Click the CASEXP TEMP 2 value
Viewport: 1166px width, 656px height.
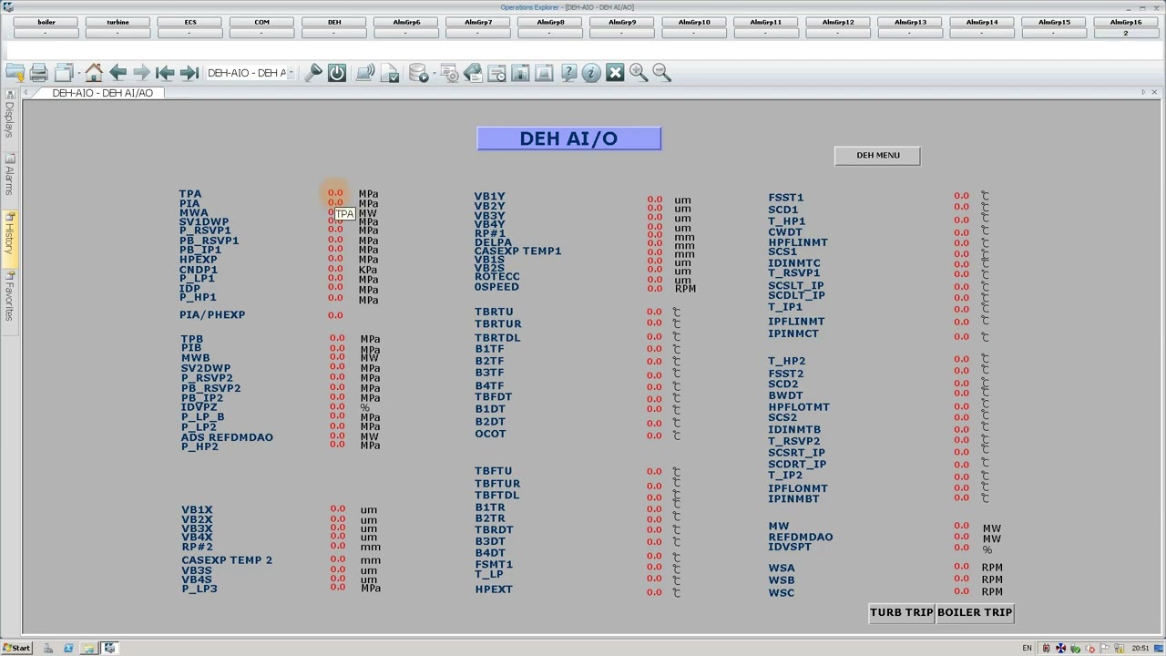click(337, 559)
